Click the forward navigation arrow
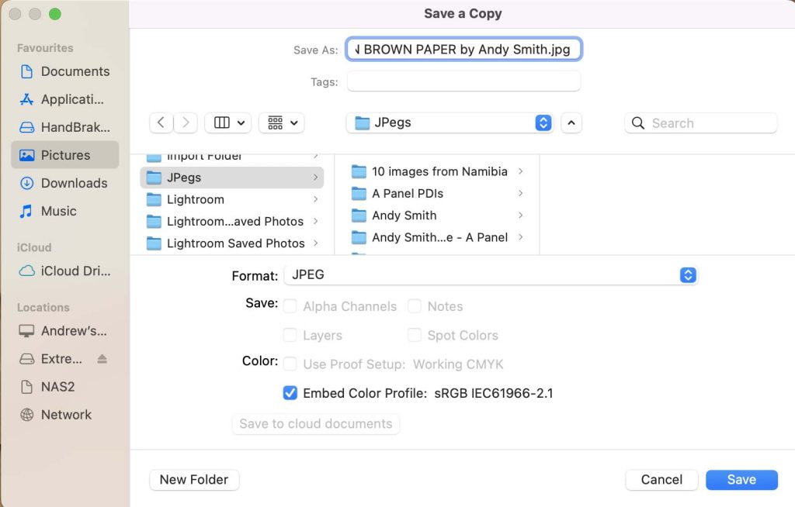This screenshot has height=507, width=795. pos(186,122)
